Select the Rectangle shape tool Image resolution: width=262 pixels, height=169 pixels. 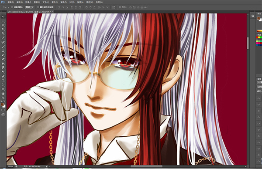[3, 89]
